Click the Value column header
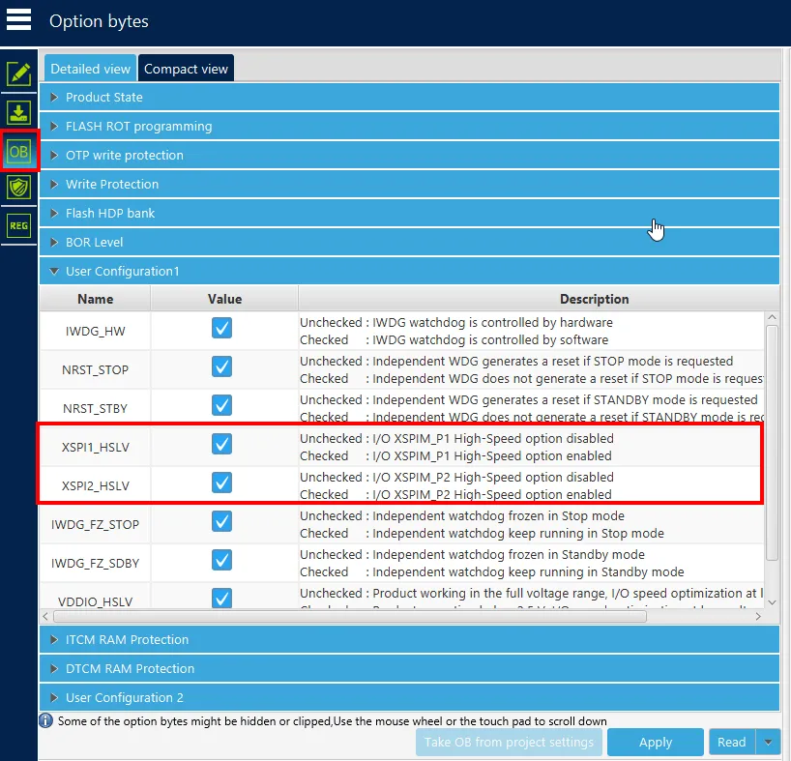 point(224,299)
